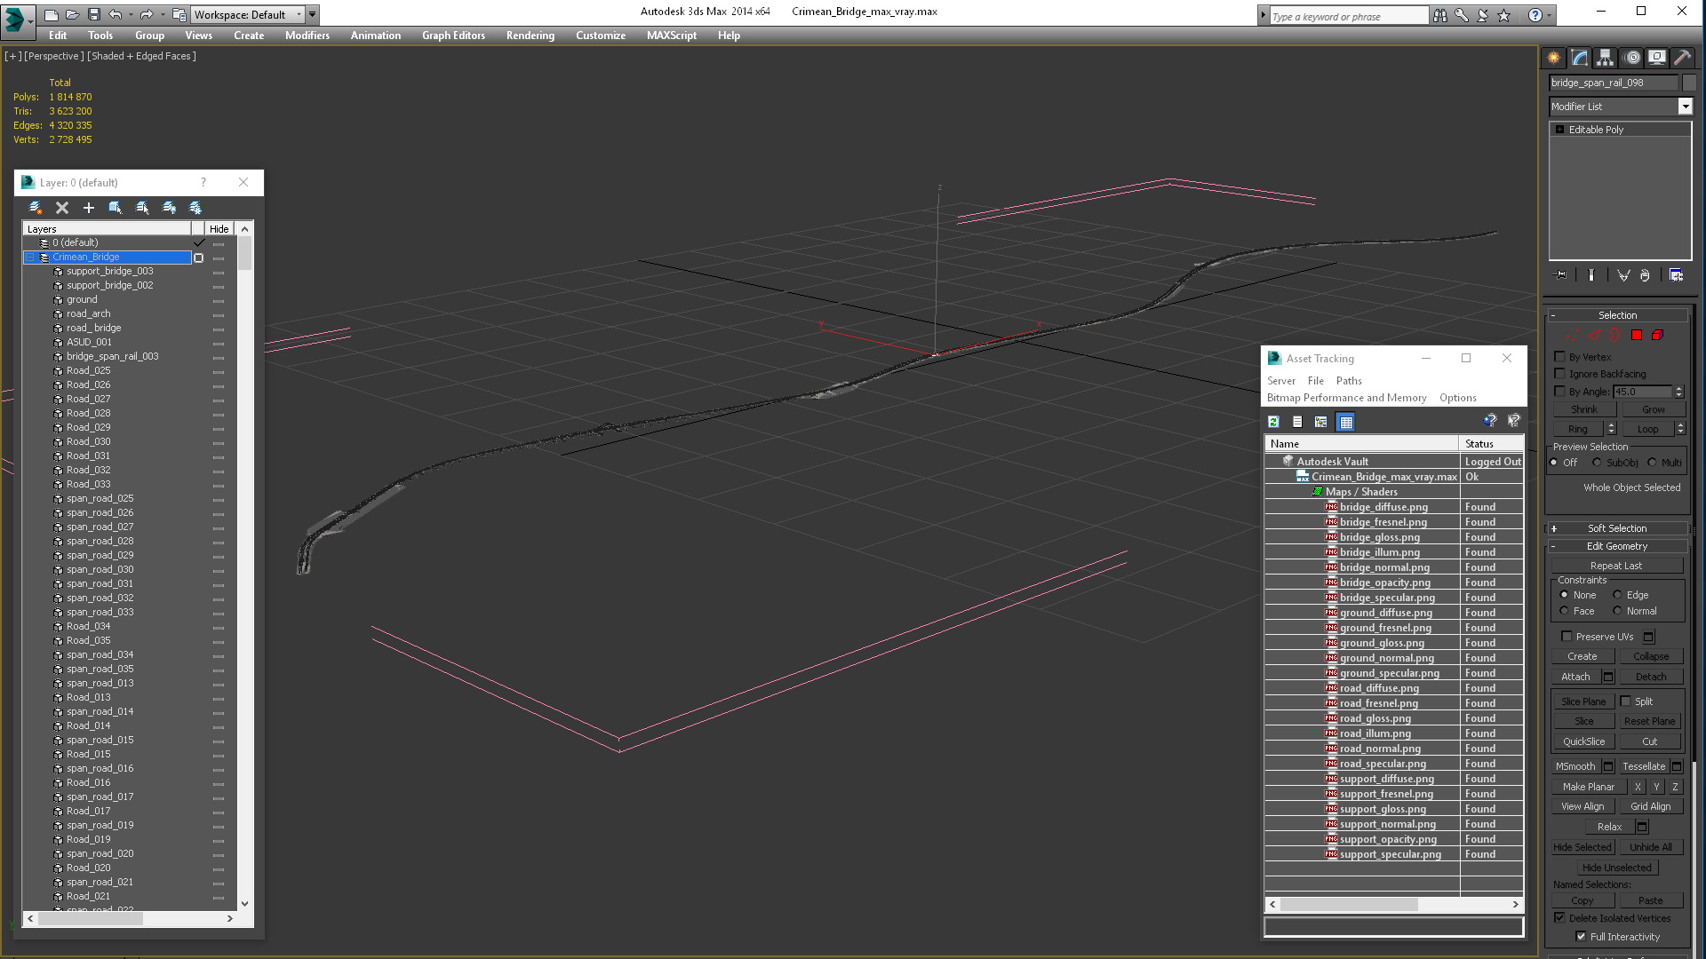Click Refresh icon in Asset Tracking toolbar

tap(1273, 422)
